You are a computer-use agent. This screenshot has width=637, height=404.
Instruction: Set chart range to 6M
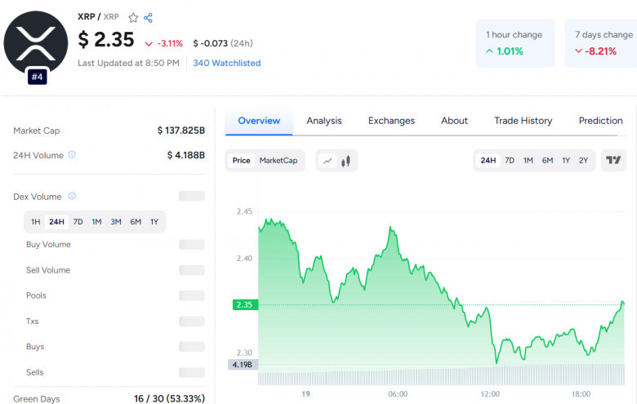[x=547, y=161]
